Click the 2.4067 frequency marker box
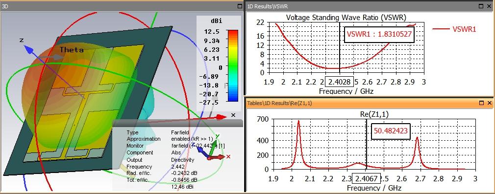 tap(366, 179)
